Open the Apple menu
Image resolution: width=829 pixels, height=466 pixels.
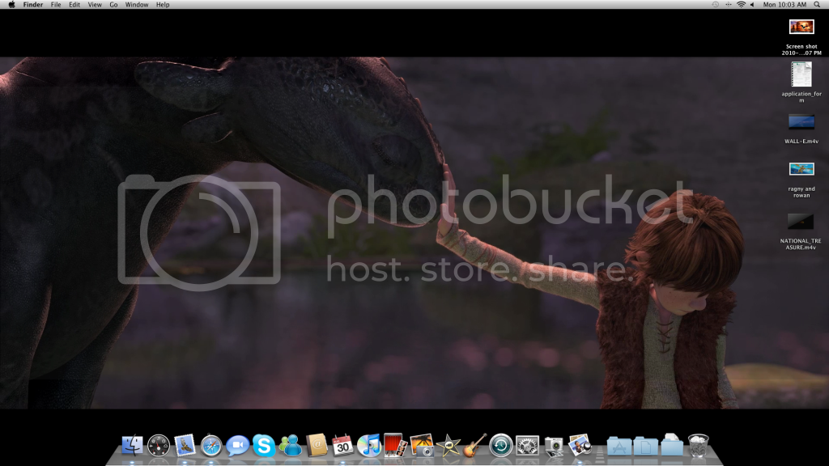tap(11, 5)
